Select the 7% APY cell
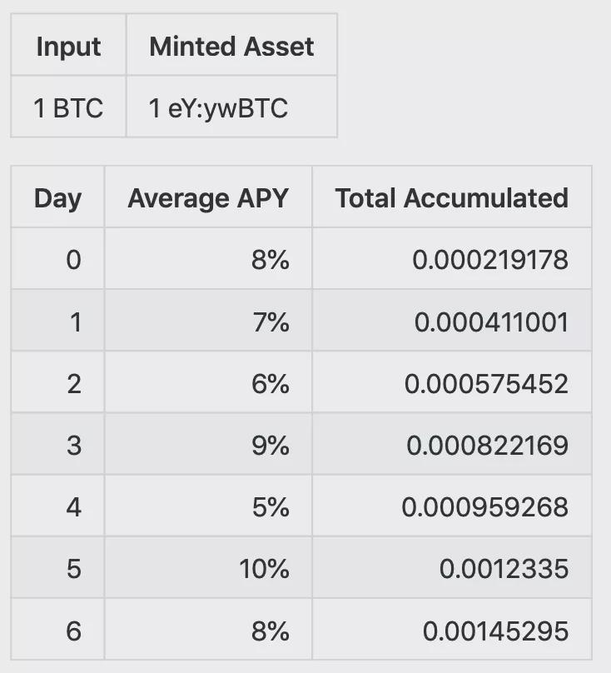The image size is (611, 673). (x=208, y=321)
